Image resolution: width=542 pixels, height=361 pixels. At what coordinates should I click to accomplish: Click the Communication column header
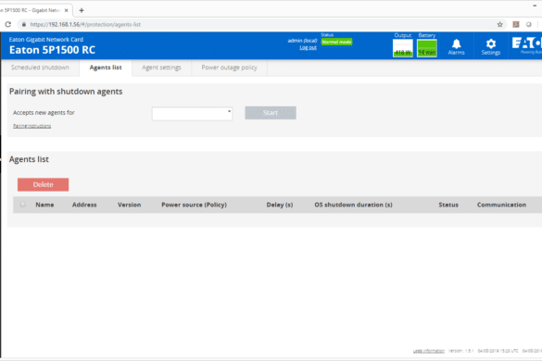point(501,205)
